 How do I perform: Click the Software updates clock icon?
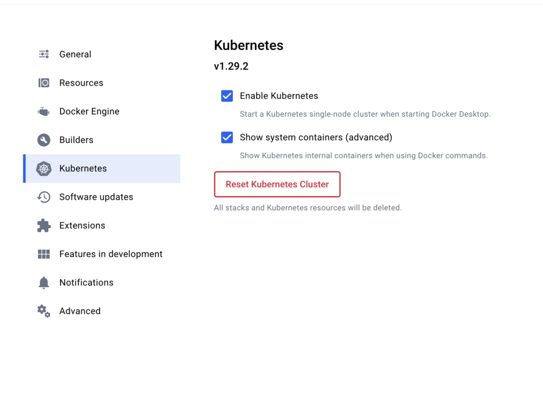pos(44,197)
